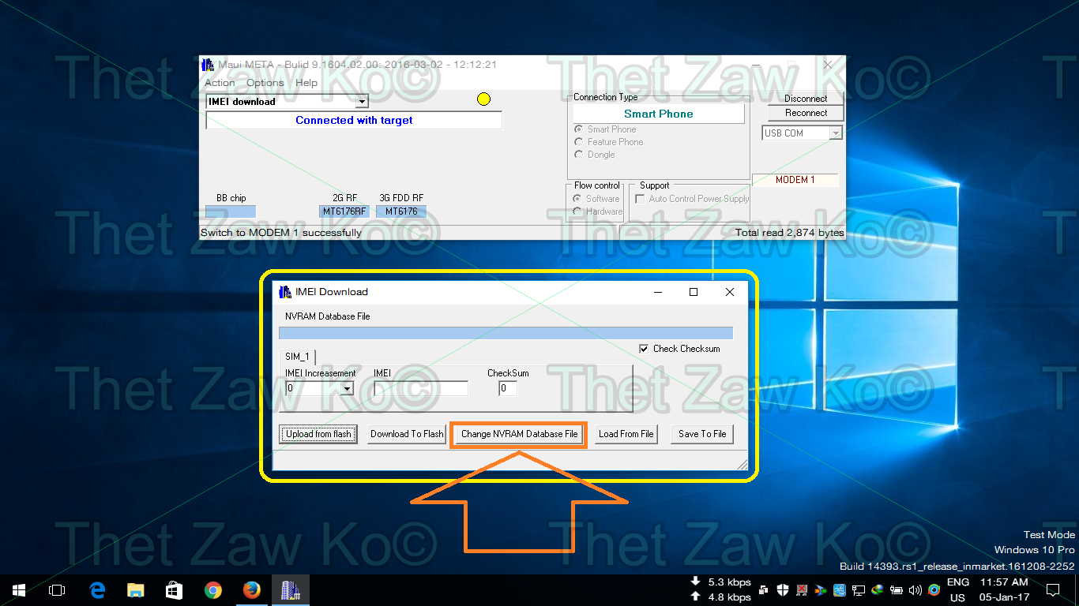Enable Auto Control Power Supply checkbox
The image size is (1079, 606).
pyautogui.click(x=640, y=199)
